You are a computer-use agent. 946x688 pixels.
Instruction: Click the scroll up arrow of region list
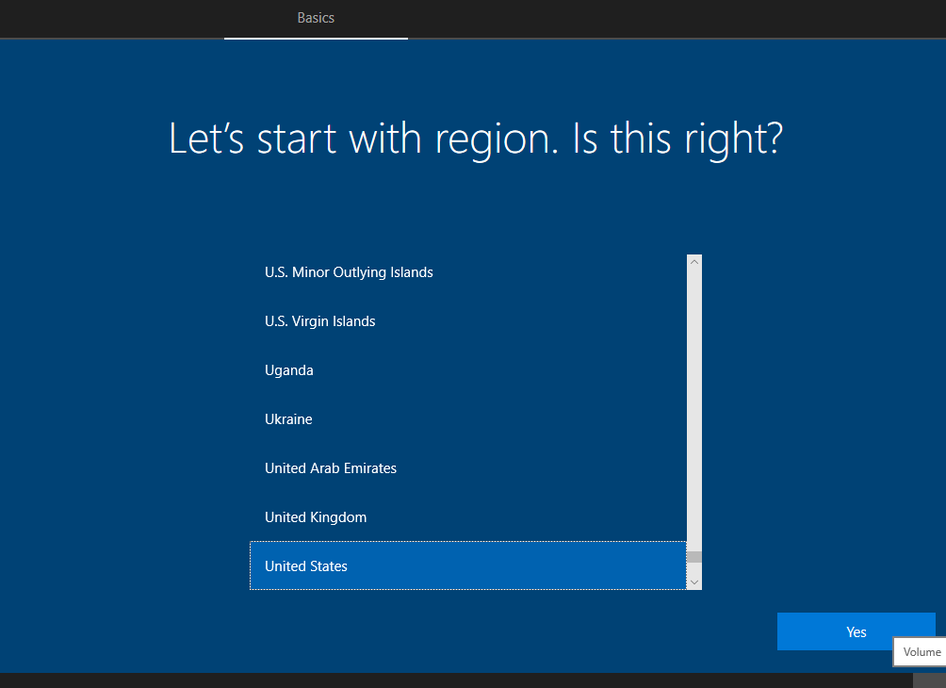(x=694, y=262)
